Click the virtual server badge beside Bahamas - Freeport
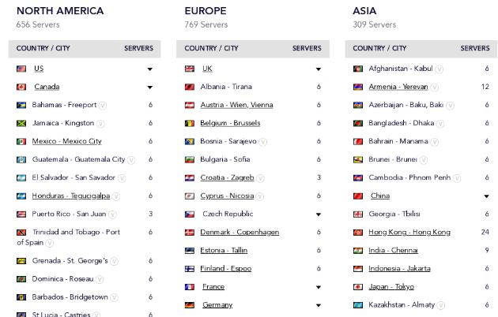The width and height of the screenshot is (498, 317). tap(102, 106)
